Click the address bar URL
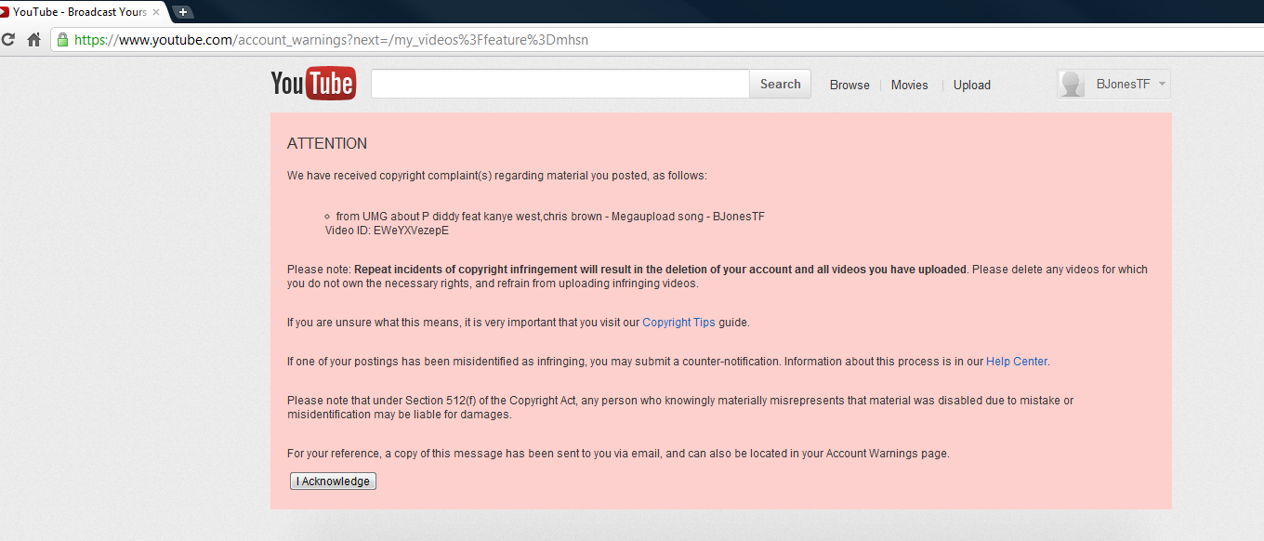1264x541 pixels. tap(331, 40)
